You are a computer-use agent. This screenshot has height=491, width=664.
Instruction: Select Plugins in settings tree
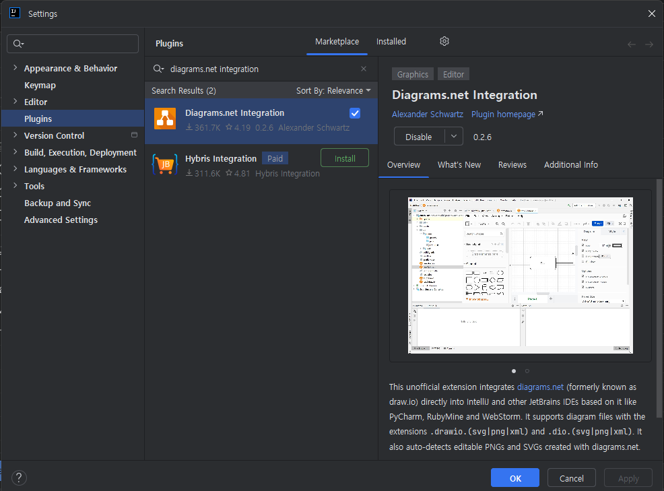tap(73, 119)
